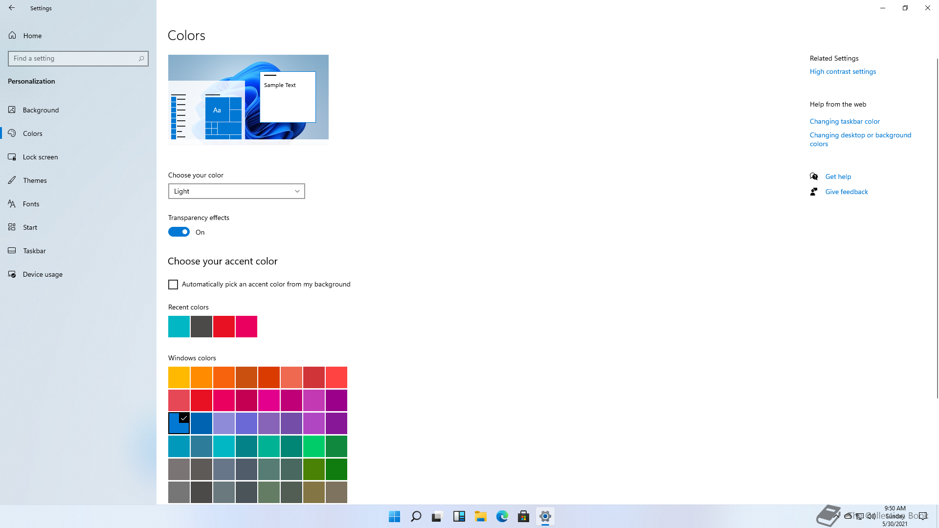Click the search magnifier in Find a setting

[141, 59]
